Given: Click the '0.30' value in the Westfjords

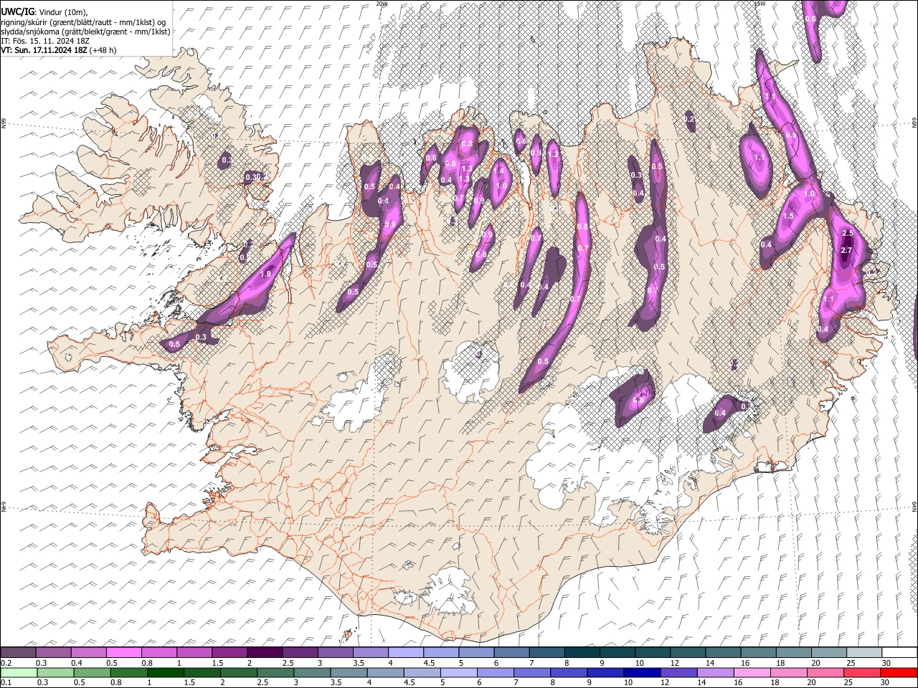Looking at the screenshot, I should point(253,177).
